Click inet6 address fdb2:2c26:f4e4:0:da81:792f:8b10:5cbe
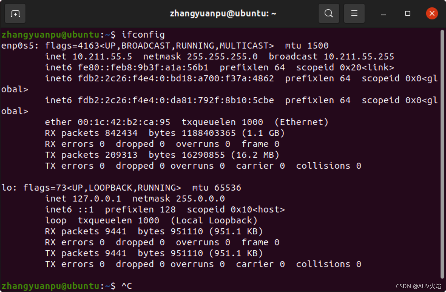This screenshot has height=292, width=446. click(x=176, y=100)
